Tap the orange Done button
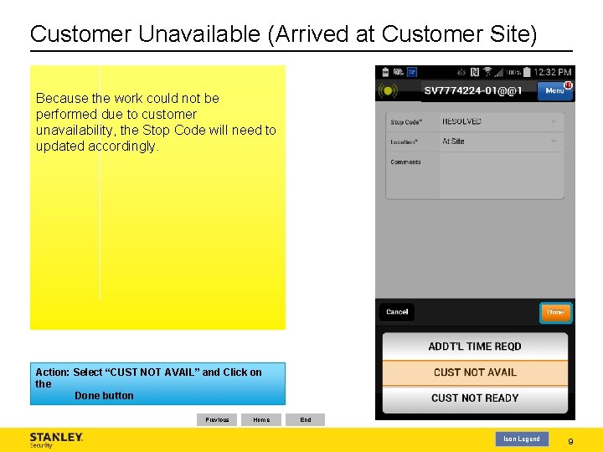Image resolution: width=603 pixels, height=452 pixels. [555, 312]
